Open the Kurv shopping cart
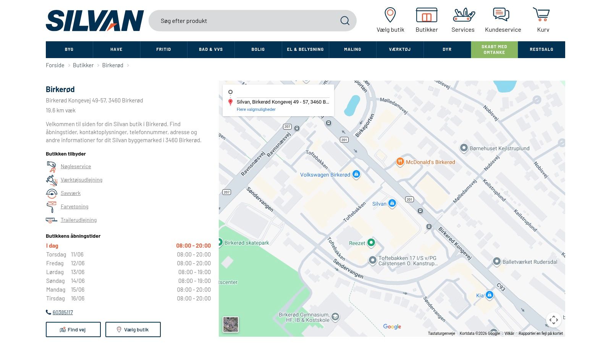The height and width of the screenshot is (344, 611). point(541,15)
